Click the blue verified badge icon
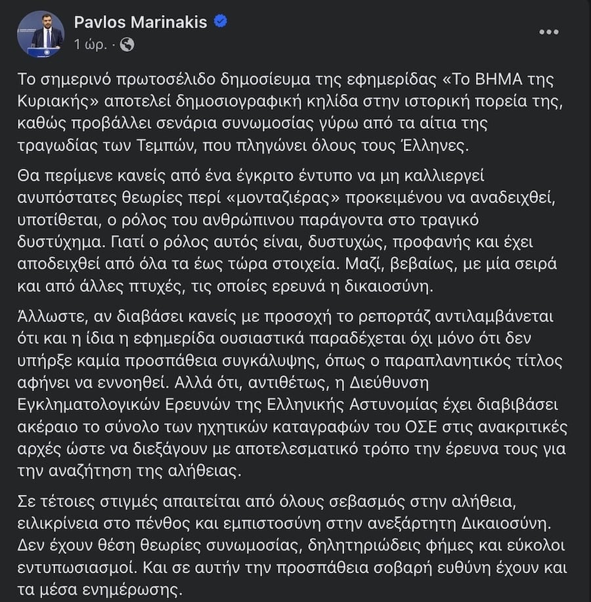This screenshot has height=602, width=591. click(x=222, y=22)
